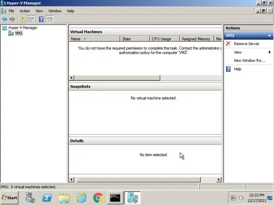Sort by the State column header
Screen dimensions: 274x205
click(135, 39)
